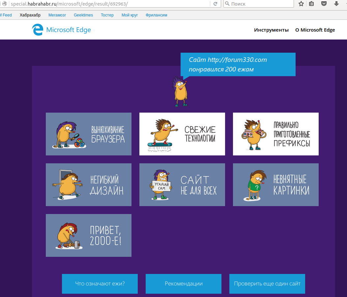Open the Инструменты menu item
The height and width of the screenshot is (297, 347).
point(271,30)
